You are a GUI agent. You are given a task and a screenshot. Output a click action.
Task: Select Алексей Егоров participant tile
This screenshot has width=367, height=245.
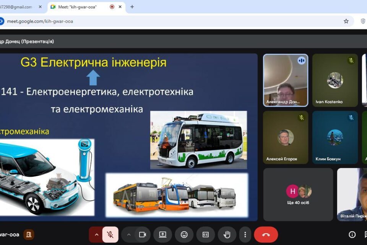(286, 137)
